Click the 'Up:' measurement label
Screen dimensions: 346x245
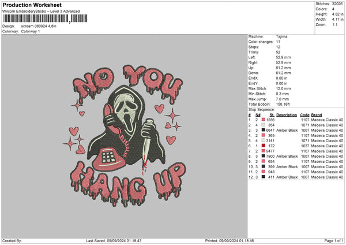[x=251, y=68]
